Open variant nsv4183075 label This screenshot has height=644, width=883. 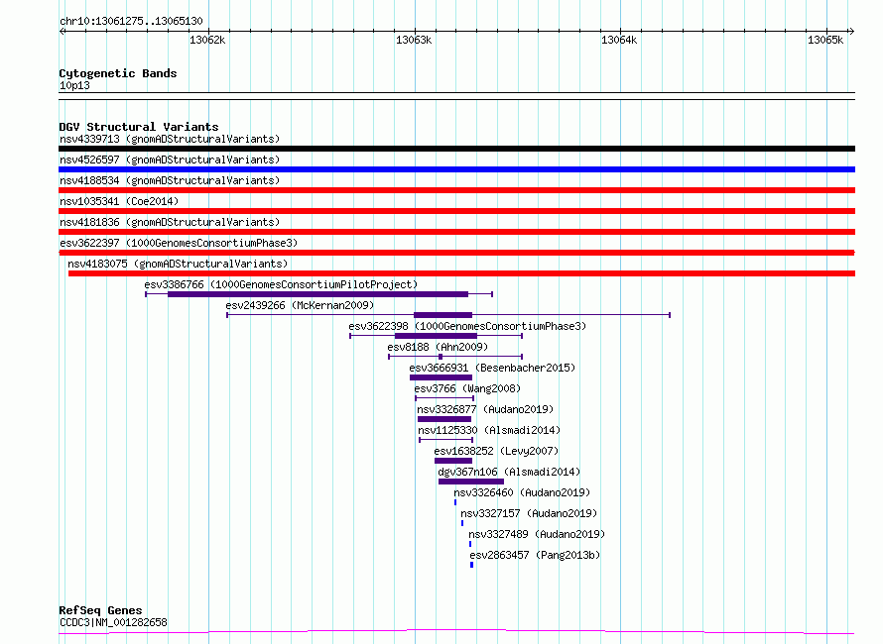pos(178,264)
